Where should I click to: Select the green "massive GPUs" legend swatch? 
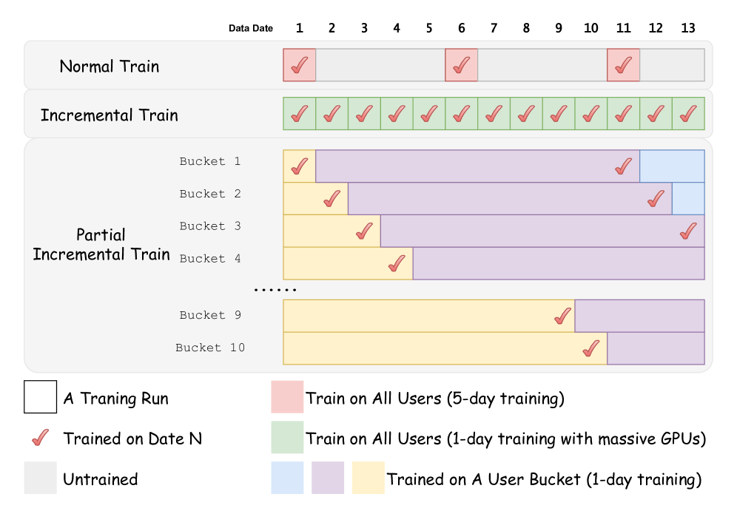click(x=287, y=438)
